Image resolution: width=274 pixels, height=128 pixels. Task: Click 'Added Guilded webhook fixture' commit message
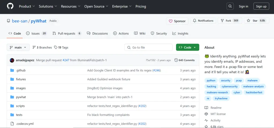[x=109, y=79]
